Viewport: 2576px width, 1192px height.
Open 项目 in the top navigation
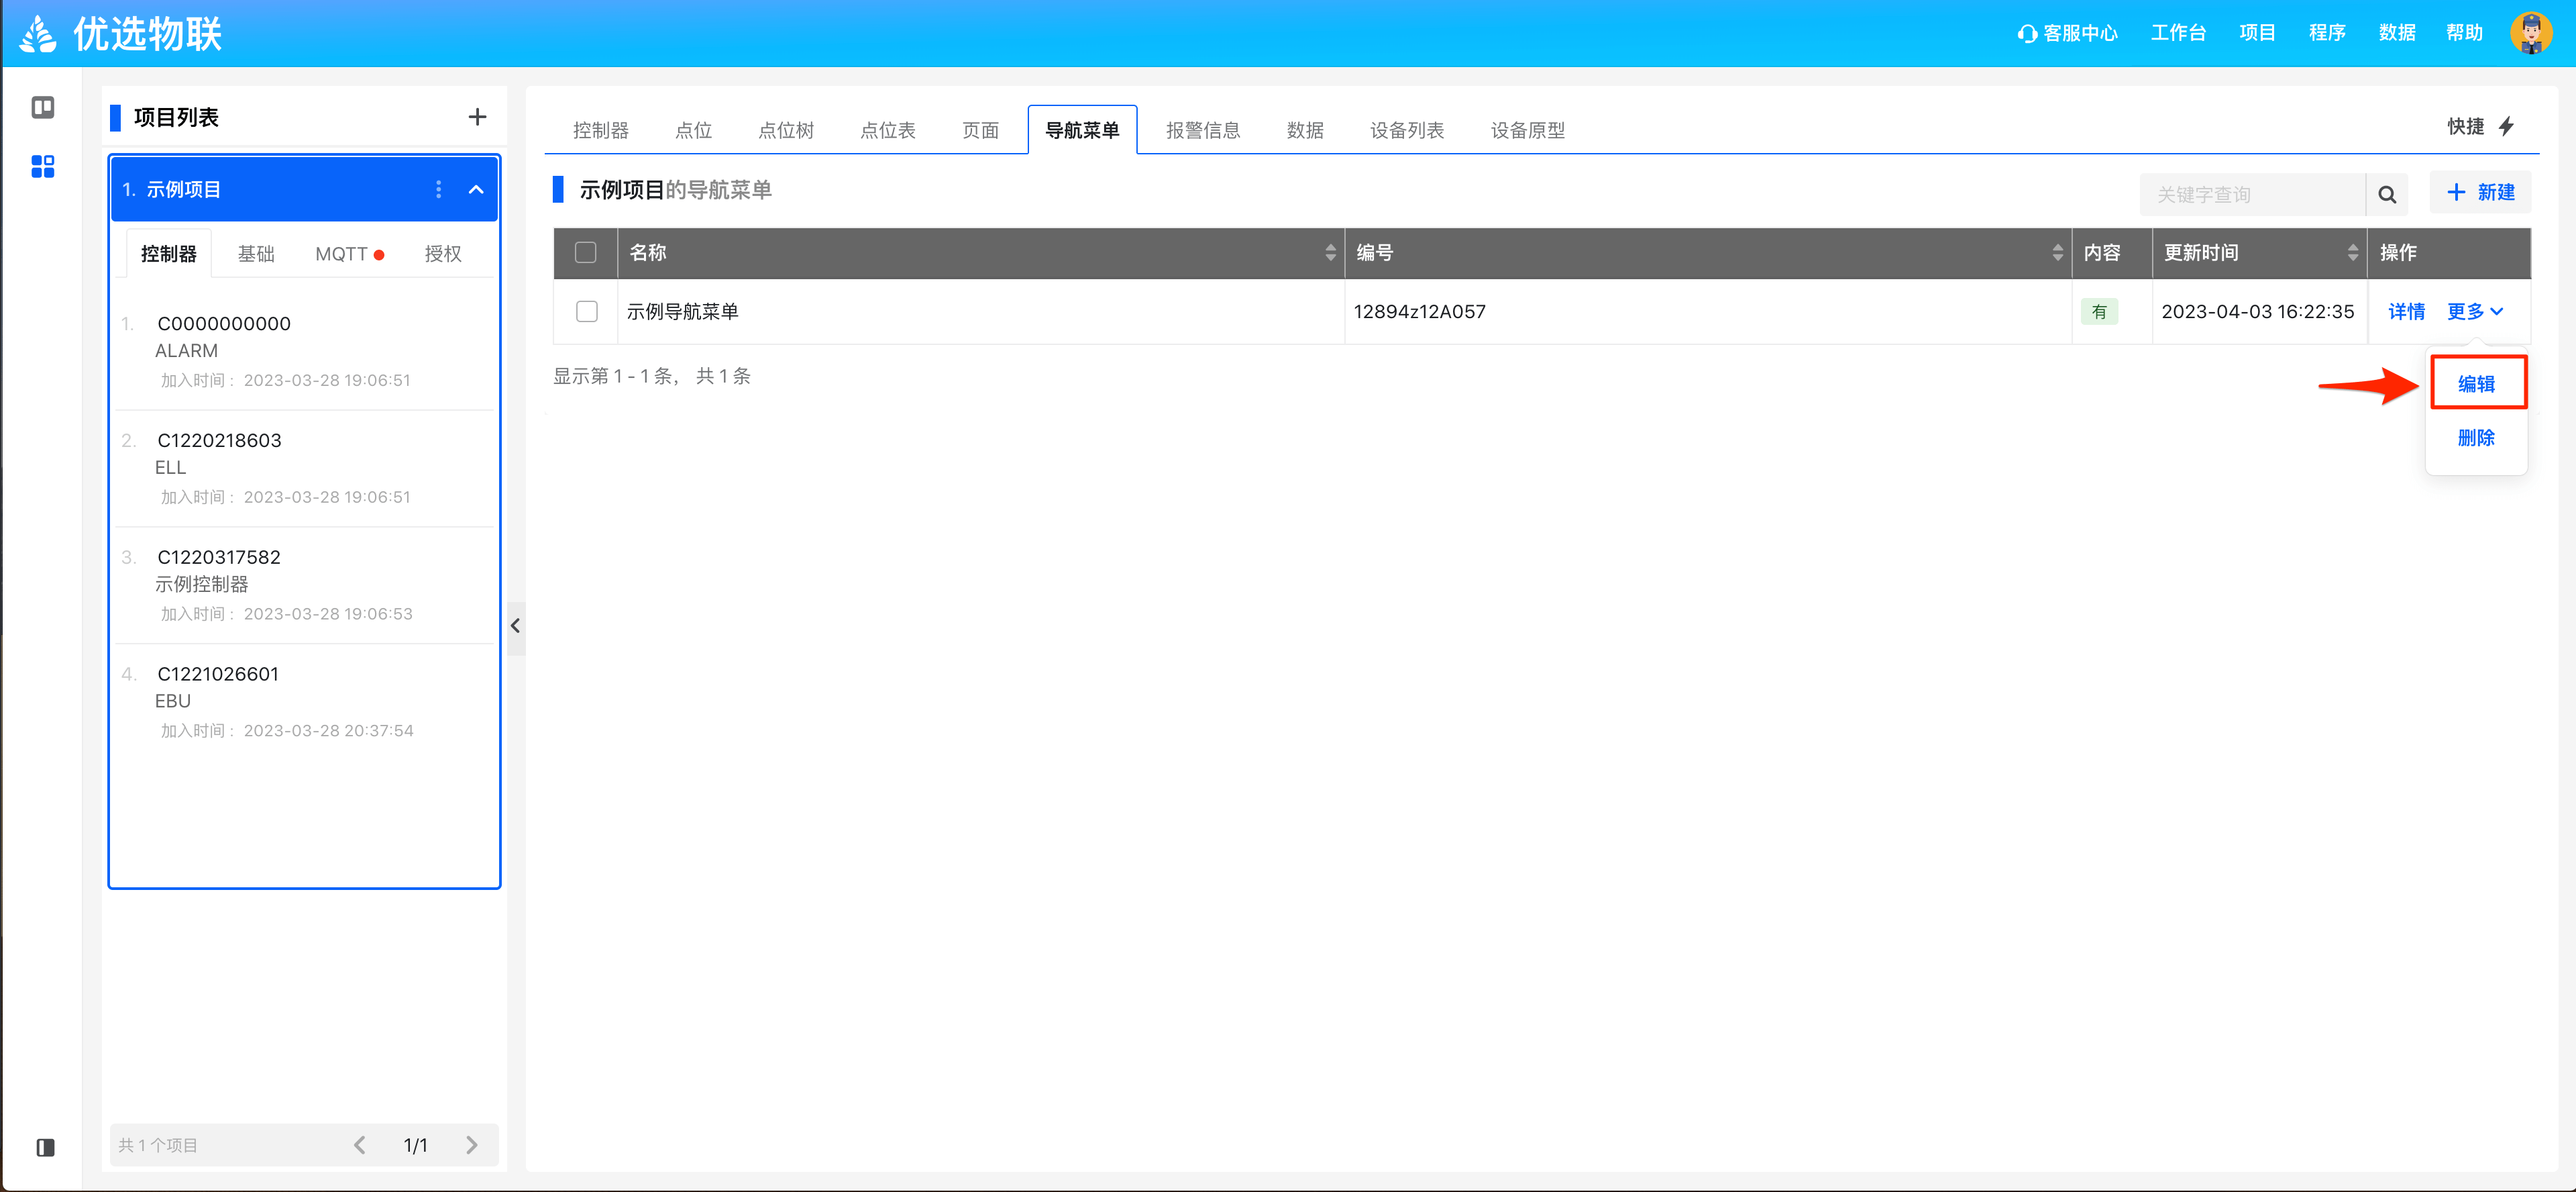2257,33
